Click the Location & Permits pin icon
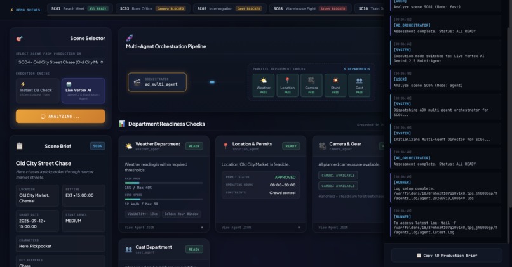Viewport: 512px width, 267px height. (x=226, y=146)
